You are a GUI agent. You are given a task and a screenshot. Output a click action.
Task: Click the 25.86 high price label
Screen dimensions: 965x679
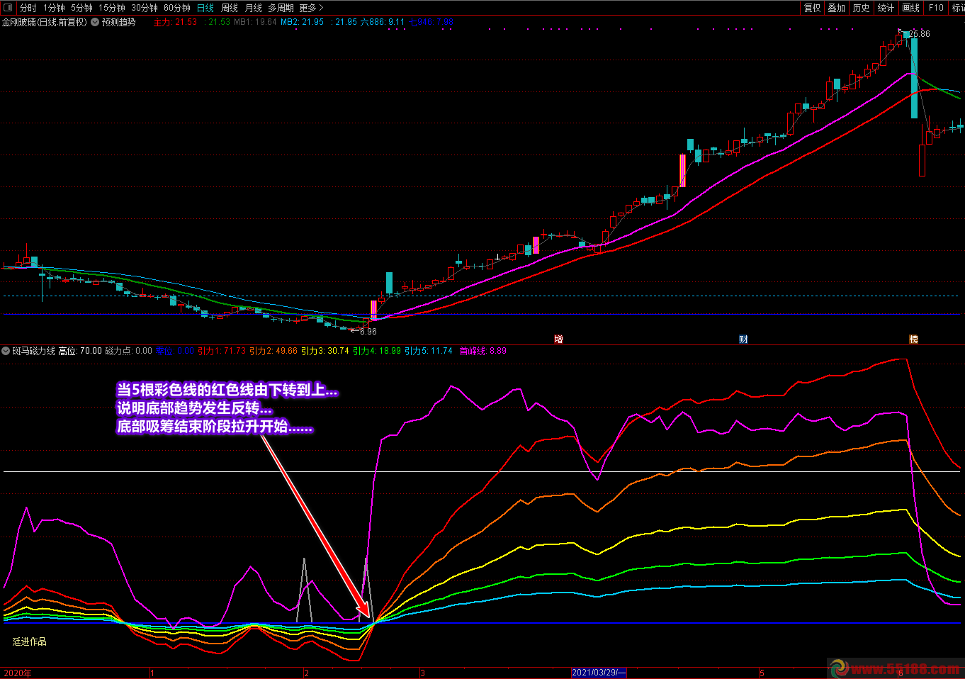coord(919,34)
